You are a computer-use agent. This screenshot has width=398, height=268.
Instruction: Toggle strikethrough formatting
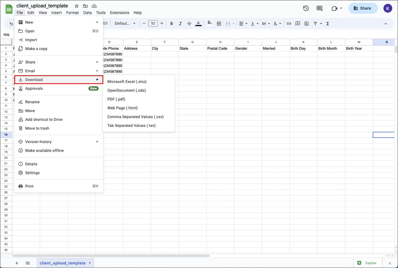(x=189, y=24)
